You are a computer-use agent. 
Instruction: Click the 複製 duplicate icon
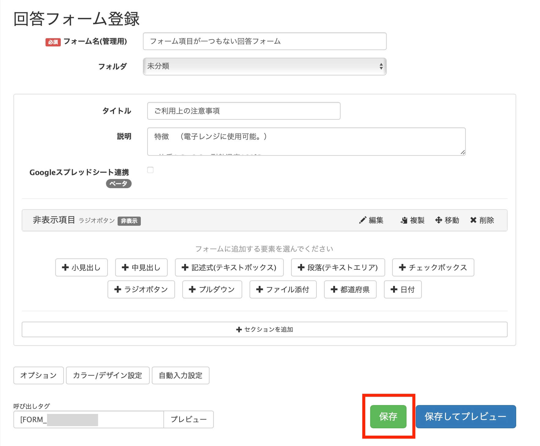(x=404, y=220)
